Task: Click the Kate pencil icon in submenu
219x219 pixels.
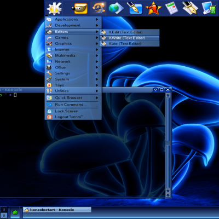Action: 103,44
